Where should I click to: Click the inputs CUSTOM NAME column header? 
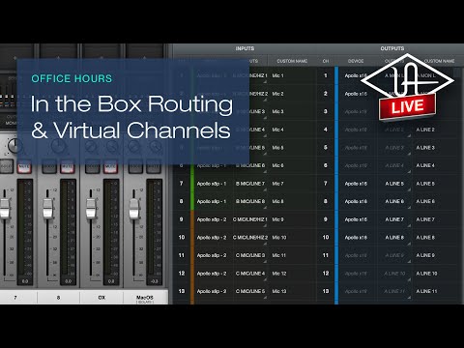[292, 61]
